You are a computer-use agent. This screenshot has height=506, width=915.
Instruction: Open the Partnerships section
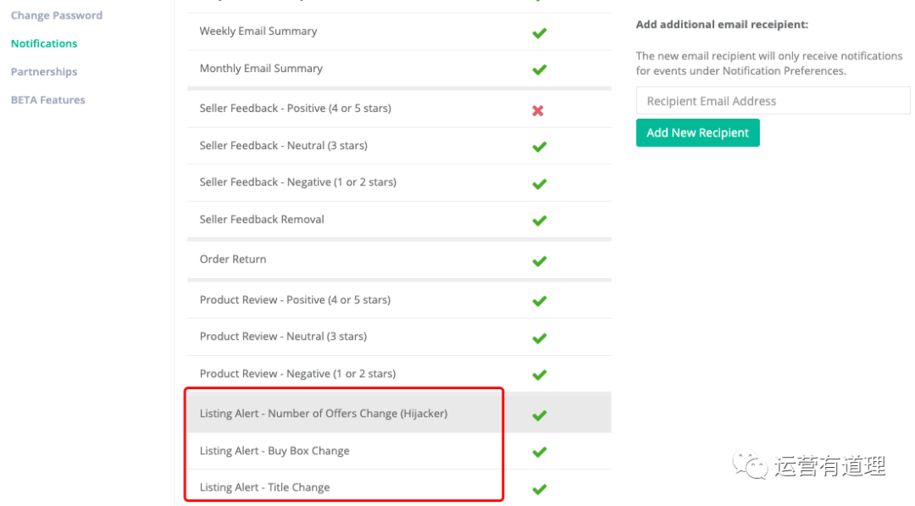(44, 71)
